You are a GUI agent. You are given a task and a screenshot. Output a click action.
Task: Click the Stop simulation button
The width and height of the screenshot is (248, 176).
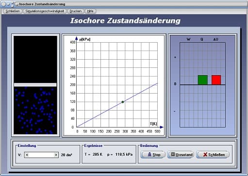click(x=153, y=155)
